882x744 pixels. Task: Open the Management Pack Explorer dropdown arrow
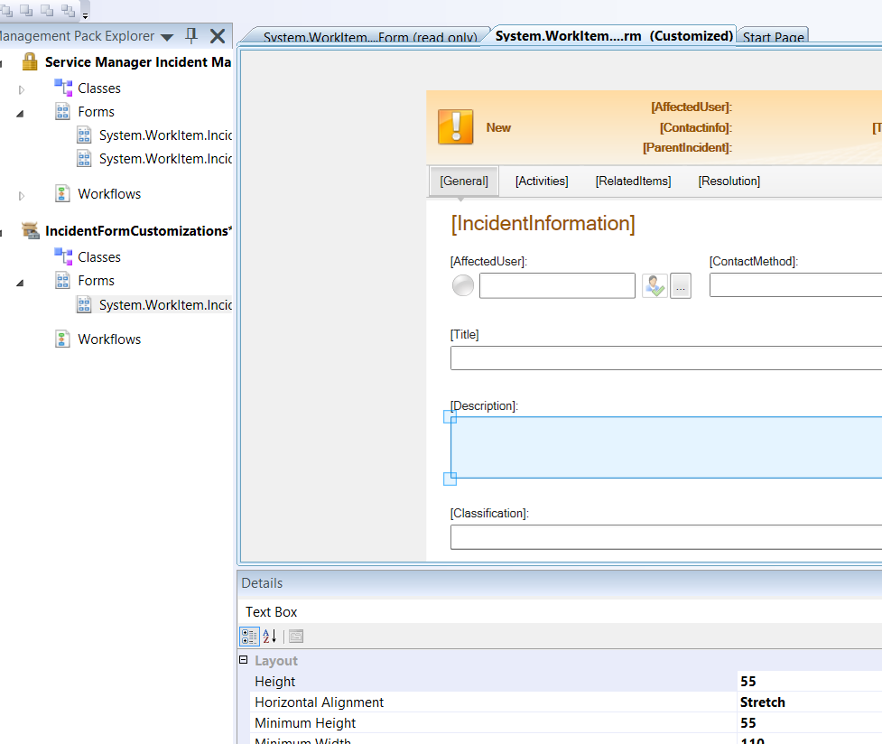tap(166, 37)
